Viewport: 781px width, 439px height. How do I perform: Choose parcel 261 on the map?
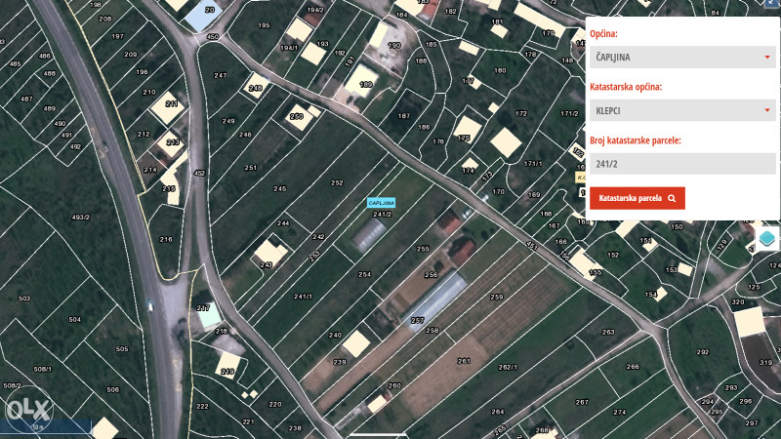464,361
